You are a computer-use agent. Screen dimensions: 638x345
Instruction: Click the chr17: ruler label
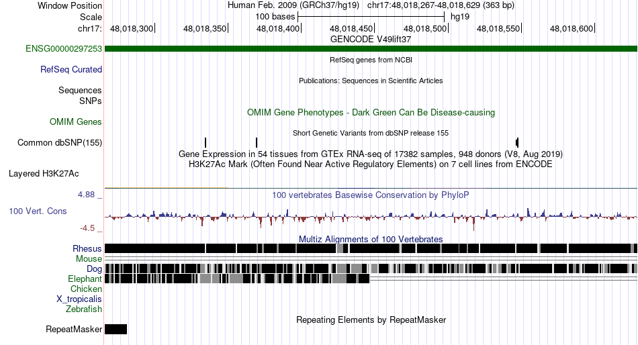pyautogui.click(x=90, y=28)
